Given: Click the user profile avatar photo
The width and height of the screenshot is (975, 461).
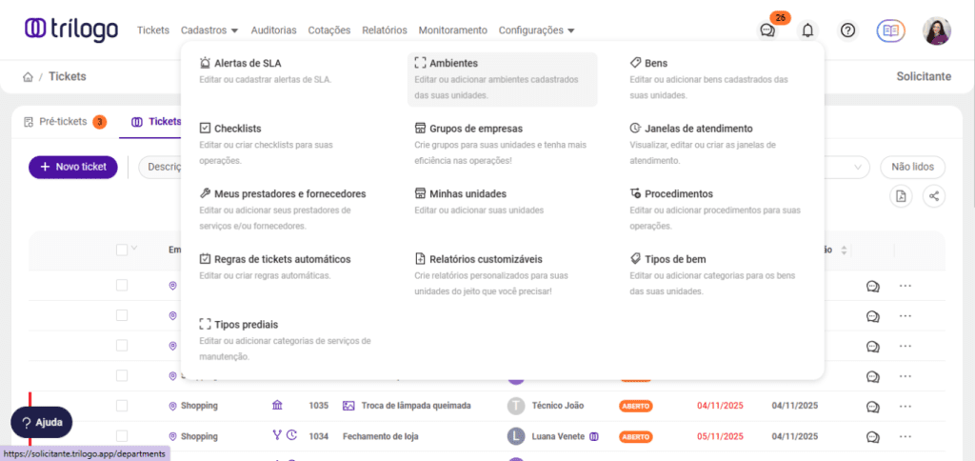Looking at the screenshot, I should (x=937, y=30).
